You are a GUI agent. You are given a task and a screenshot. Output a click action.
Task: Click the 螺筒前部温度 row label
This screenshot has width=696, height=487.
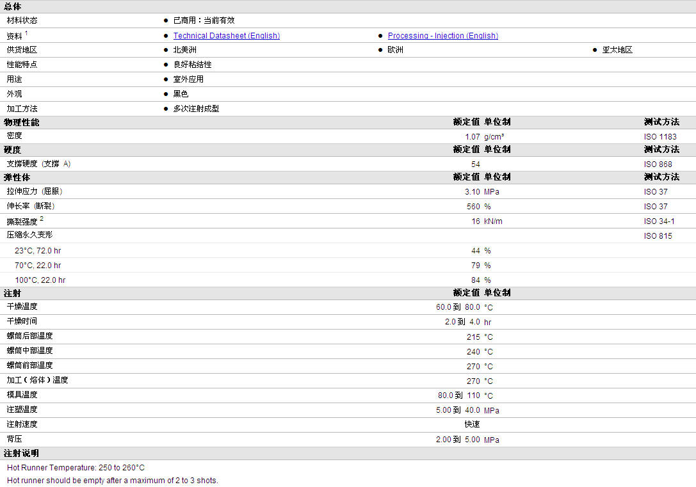click(29, 365)
